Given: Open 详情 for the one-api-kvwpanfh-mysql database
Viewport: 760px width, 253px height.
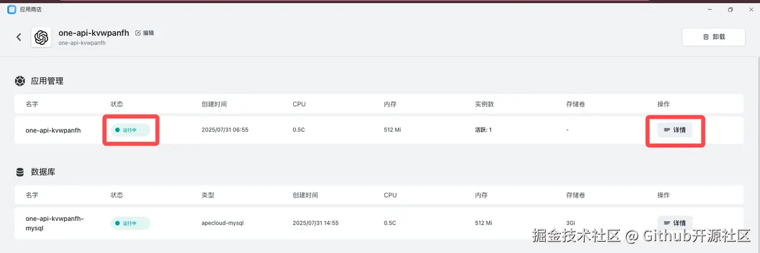Looking at the screenshot, I should (674, 223).
